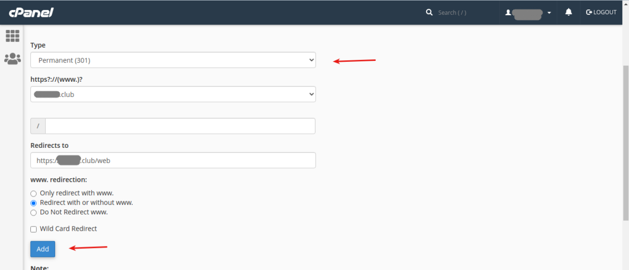Click the search magnifier icon

[429, 12]
